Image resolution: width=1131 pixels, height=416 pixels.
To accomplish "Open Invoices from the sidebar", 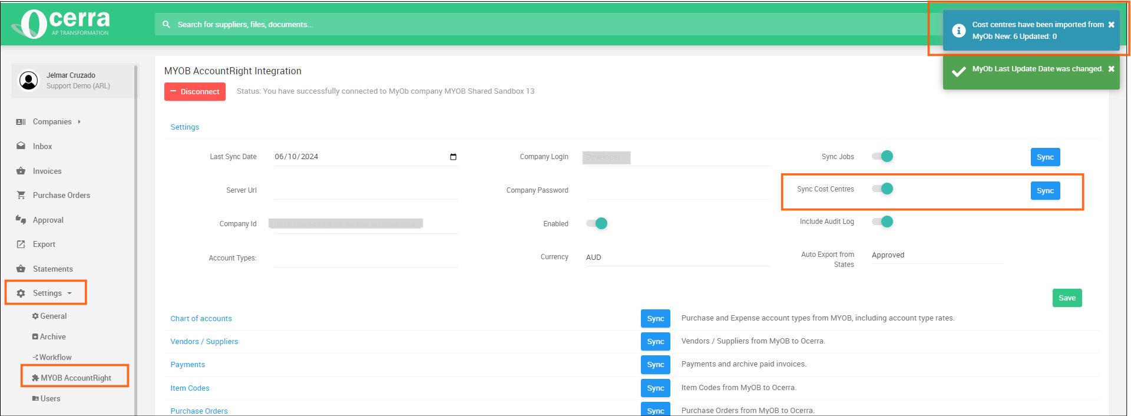I will (47, 171).
